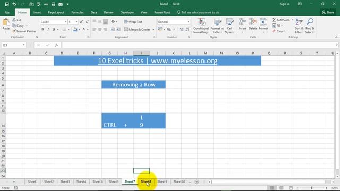Open the font name dropdown Calibri
Image resolution: width=340 pixels, height=191 pixels.
pos(66,22)
